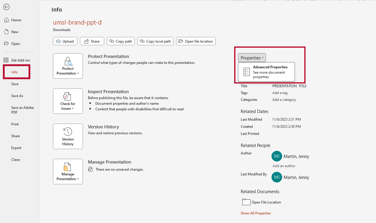376x223 pixels.
Task: Open the Advanced Properties icon option
Action: point(247,72)
